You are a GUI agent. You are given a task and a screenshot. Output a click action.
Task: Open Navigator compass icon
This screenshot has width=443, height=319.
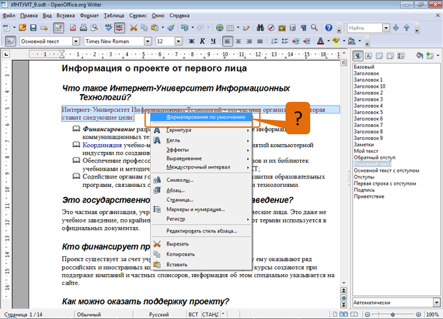coord(271,28)
